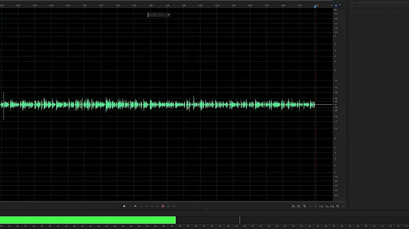This screenshot has width=409, height=229.
Task: Click the Zoom In Amplitude icon
Action: tap(293, 206)
